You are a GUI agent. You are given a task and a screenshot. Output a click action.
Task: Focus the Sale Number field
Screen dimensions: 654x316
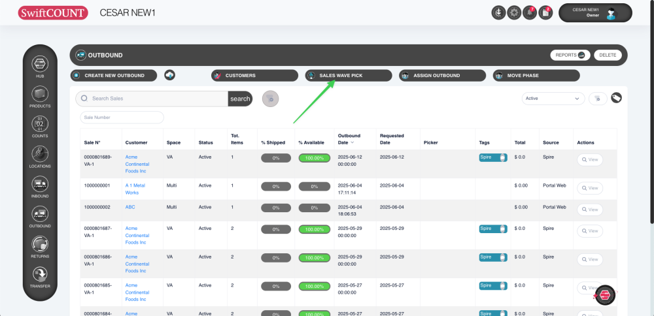coord(122,118)
